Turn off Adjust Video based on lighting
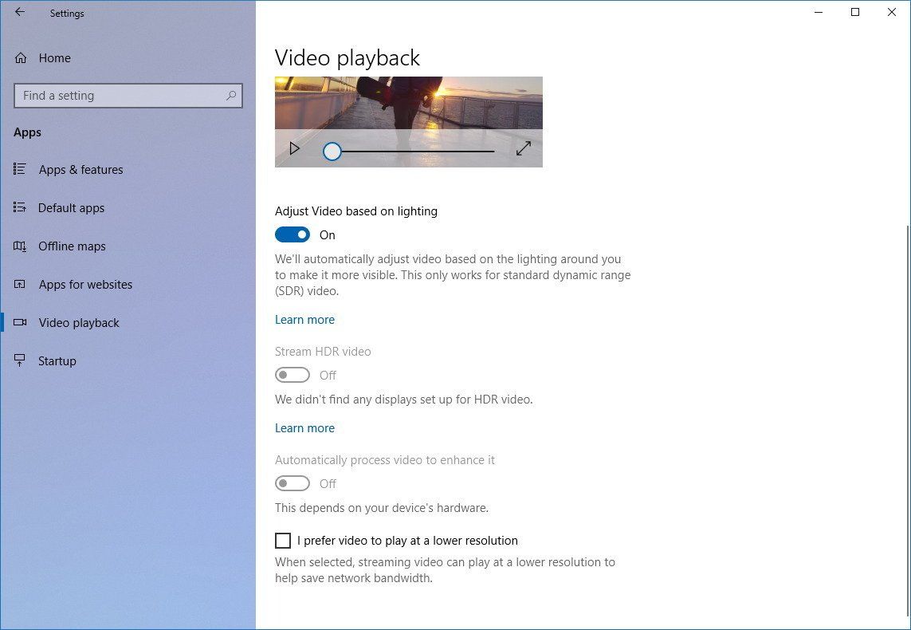This screenshot has width=911, height=630. [293, 234]
